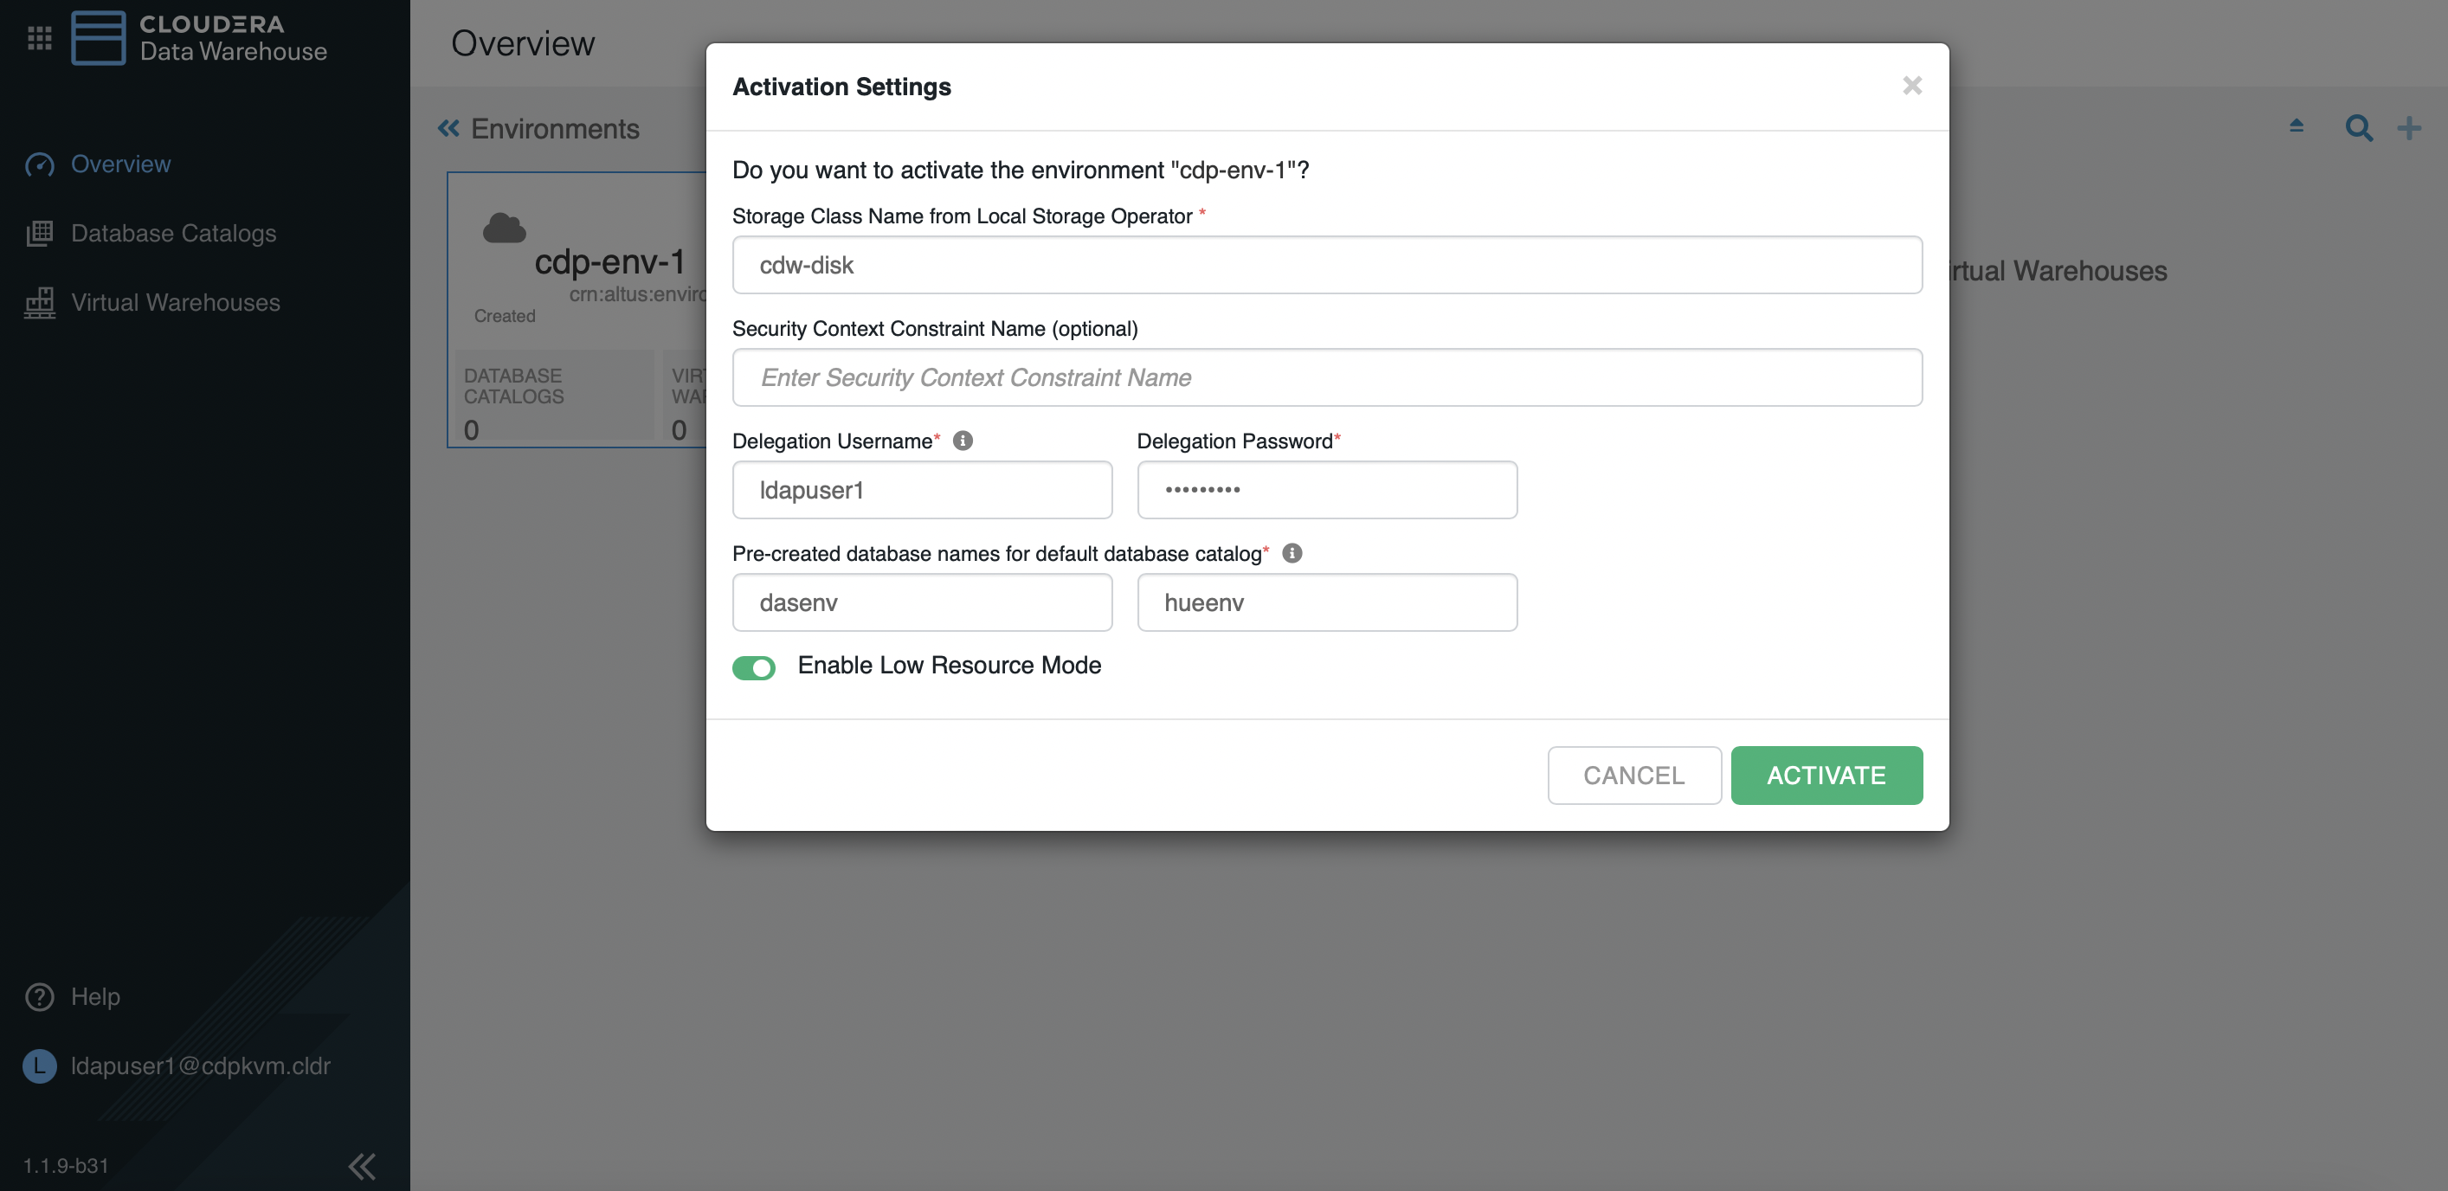Screen dimensions: 2448x1191
Task: Click the search magnifier icon in Environments
Action: click(2358, 128)
